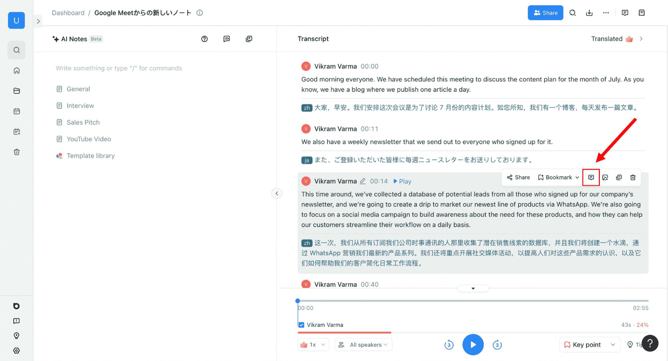Click the comment icon on transcript segment

[591, 177]
